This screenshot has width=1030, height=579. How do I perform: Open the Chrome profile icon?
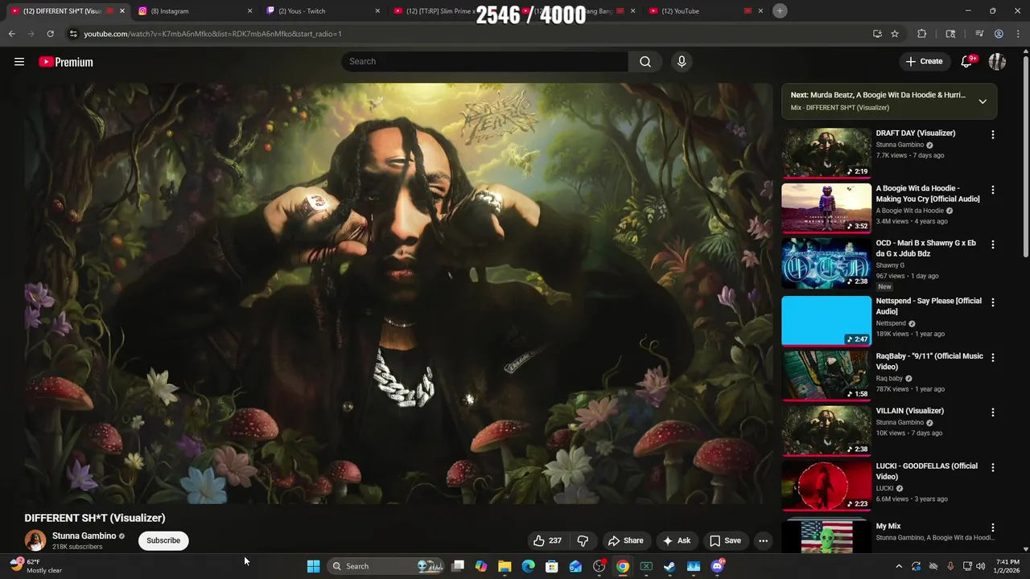pyautogui.click(x=999, y=34)
